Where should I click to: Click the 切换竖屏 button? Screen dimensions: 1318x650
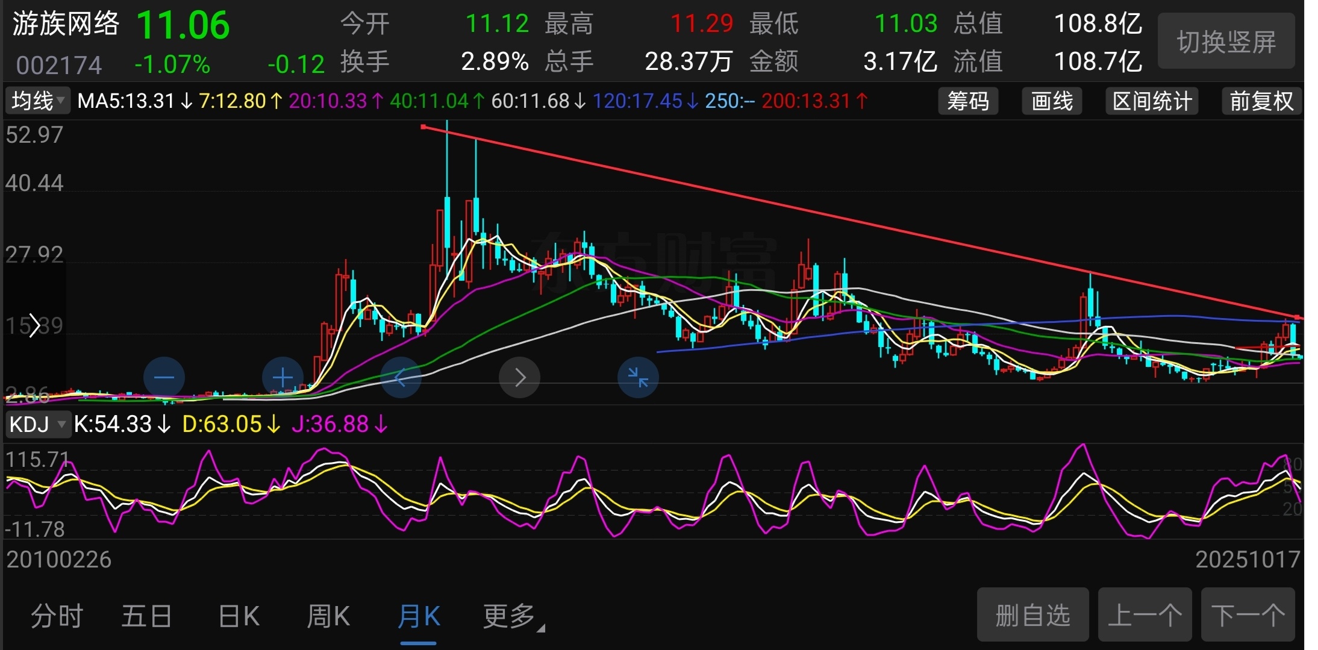click(1226, 41)
